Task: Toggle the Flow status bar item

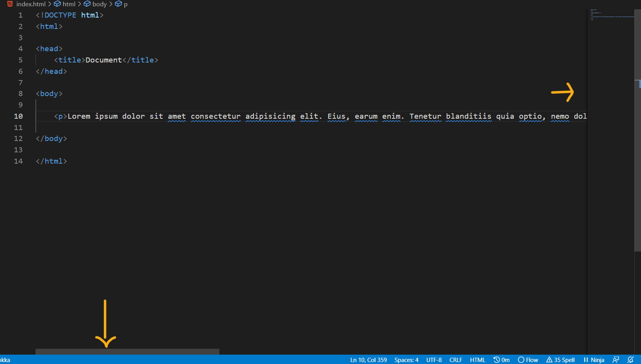Action: click(x=528, y=360)
